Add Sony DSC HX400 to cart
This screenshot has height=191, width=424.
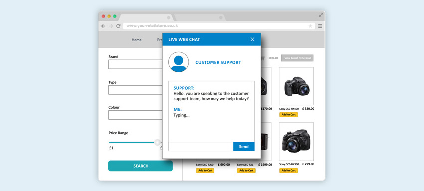[288, 115]
